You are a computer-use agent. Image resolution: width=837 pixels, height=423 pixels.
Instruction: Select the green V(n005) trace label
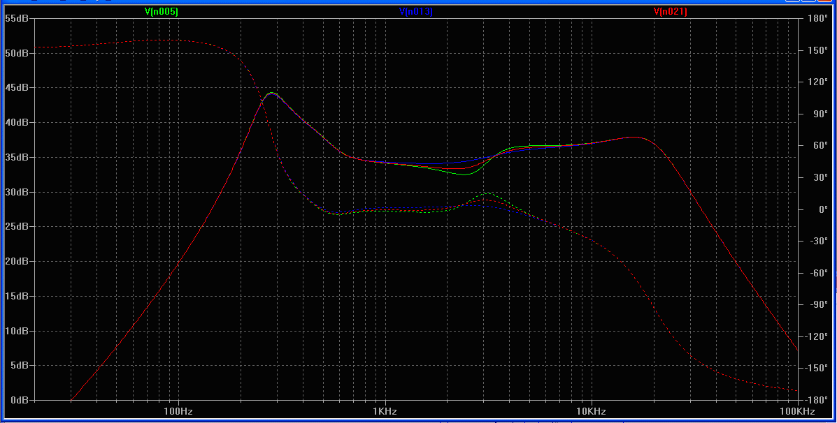(162, 11)
